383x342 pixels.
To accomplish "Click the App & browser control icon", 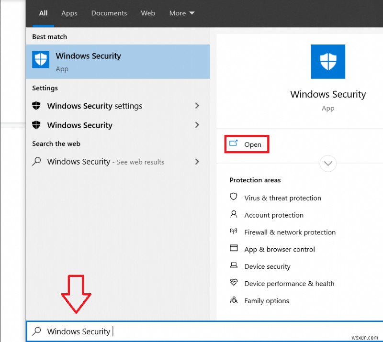I will (x=233, y=249).
